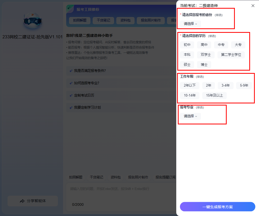Open the 报考省份 province dropdown
This screenshot has height=216, width=259.
(190, 24)
